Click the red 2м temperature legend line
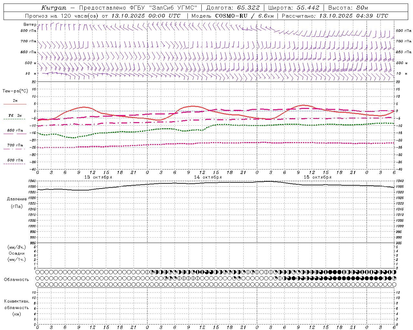The image size is (413, 330). 15,104
